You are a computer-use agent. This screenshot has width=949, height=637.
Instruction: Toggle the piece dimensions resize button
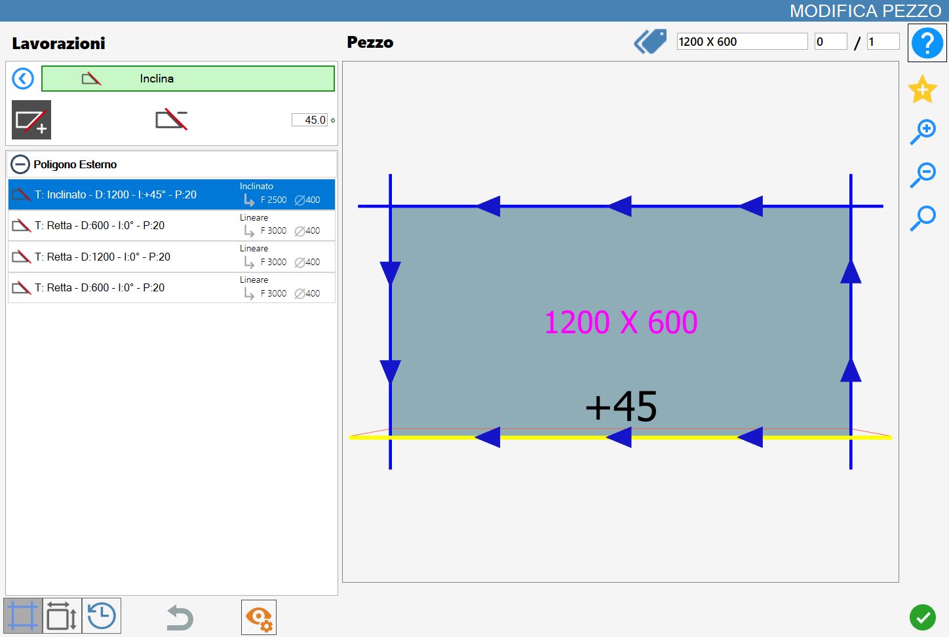point(62,616)
